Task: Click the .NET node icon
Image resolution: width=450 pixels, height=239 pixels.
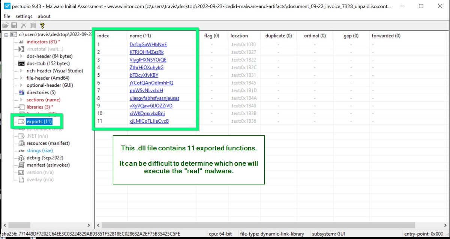Action: 21,136
